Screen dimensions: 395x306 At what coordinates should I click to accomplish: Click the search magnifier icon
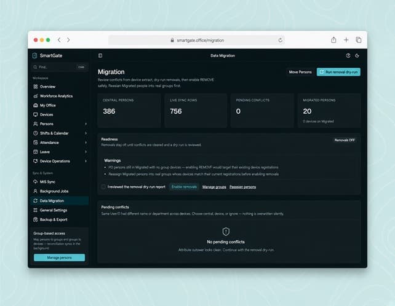35,67
